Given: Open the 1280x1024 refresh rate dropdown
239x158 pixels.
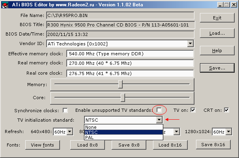Looking at the screenshot, I should 228,132.
